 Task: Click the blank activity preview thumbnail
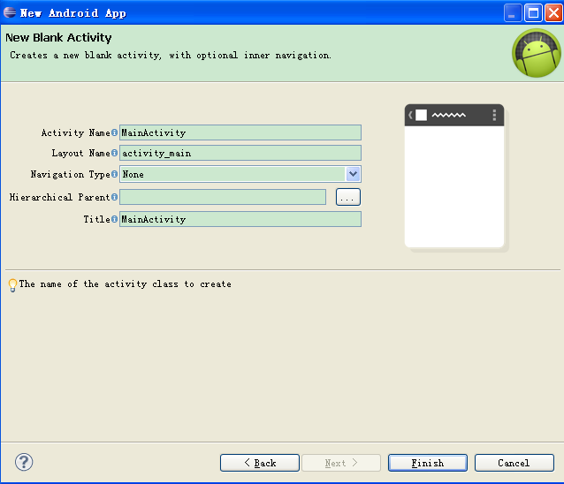(454, 176)
